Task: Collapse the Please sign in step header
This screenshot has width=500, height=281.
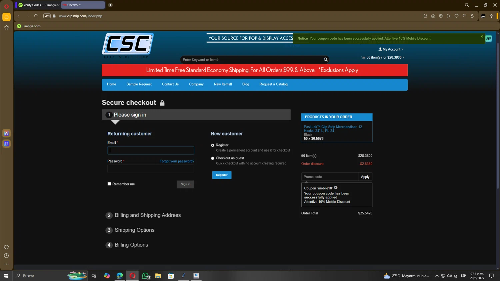Action: coord(196,115)
